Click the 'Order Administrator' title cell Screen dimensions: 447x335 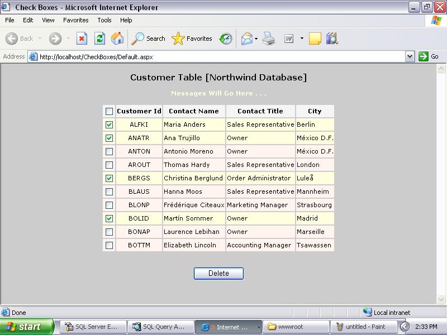(x=260, y=178)
